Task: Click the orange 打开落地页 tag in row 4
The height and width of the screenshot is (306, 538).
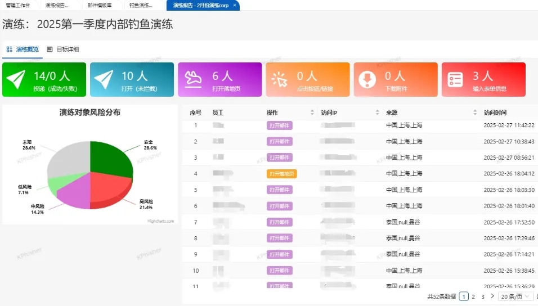Action: 282,174
